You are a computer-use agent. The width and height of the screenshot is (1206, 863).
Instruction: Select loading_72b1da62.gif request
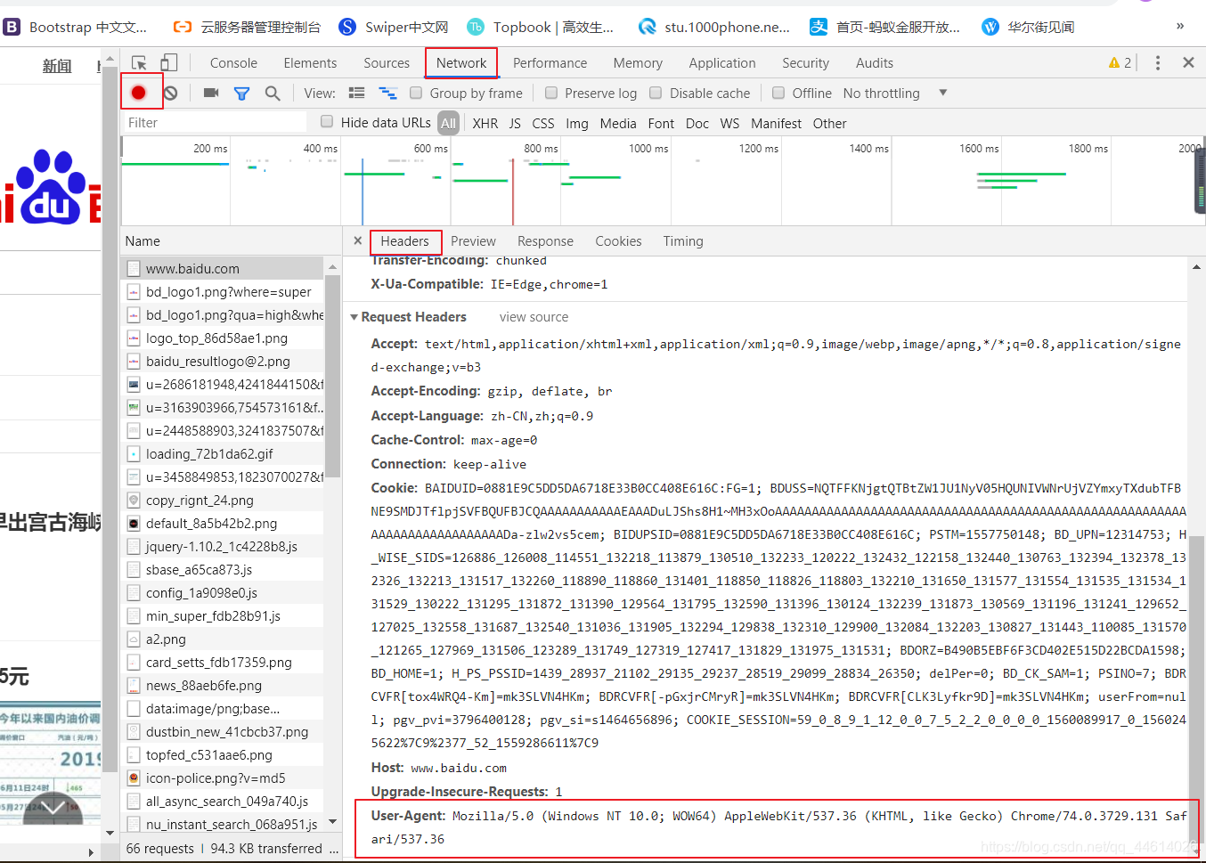coord(222,453)
